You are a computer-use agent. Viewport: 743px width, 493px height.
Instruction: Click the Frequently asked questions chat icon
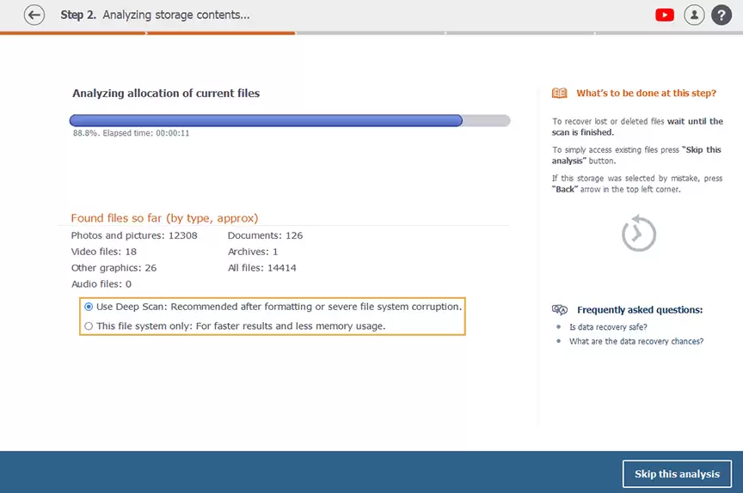click(560, 310)
